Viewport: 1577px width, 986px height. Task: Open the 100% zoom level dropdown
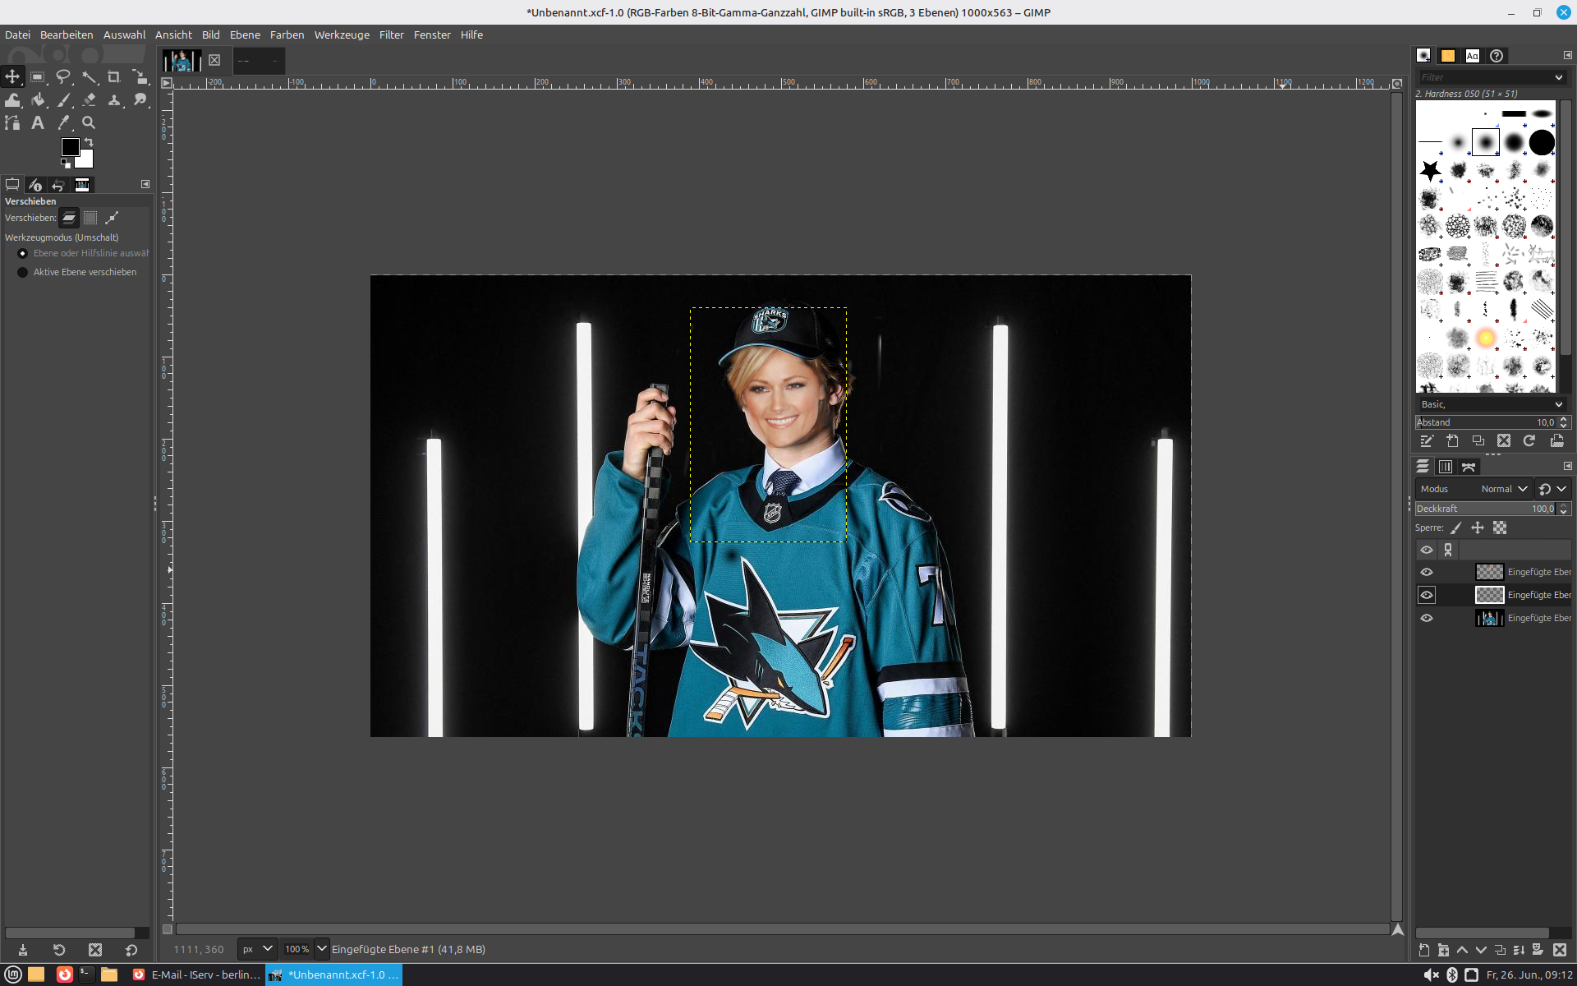pos(322,949)
